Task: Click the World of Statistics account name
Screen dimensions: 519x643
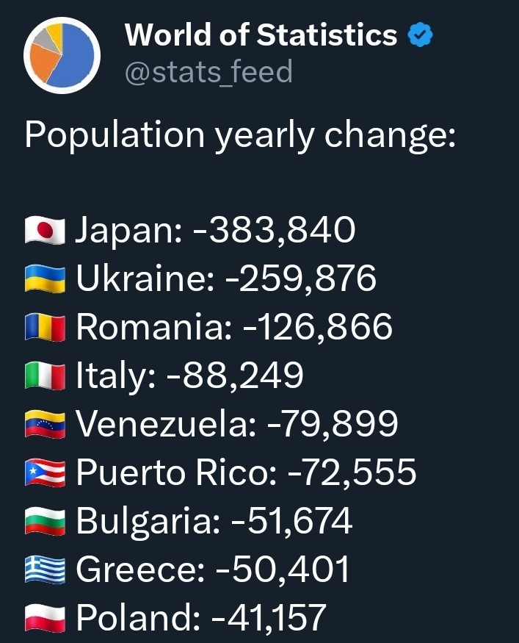Action: [261, 35]
